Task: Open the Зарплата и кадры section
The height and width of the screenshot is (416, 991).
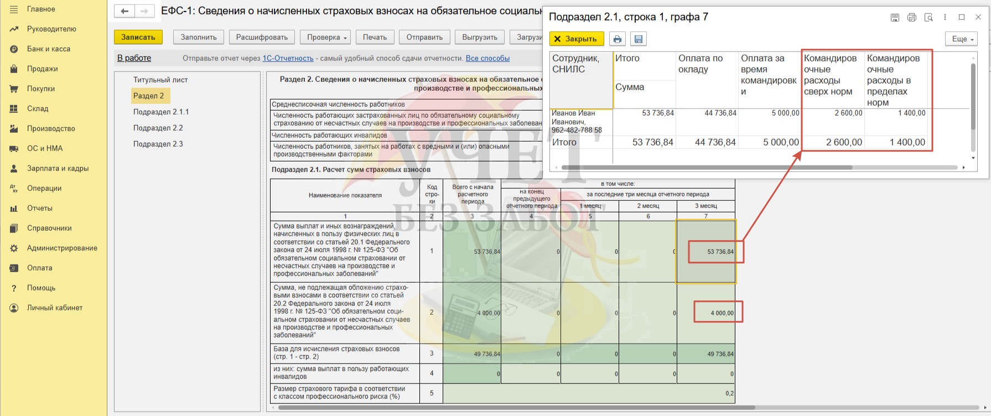Action: [x=58, y=168]
